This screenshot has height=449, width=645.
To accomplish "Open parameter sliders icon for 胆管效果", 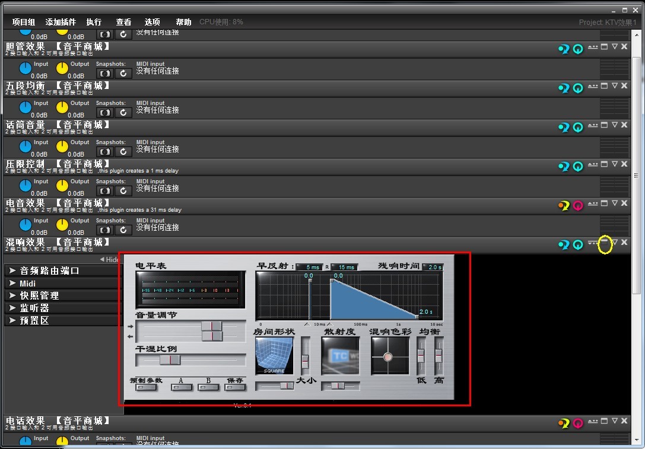I will pyautogui.click(x=593, y=47).
